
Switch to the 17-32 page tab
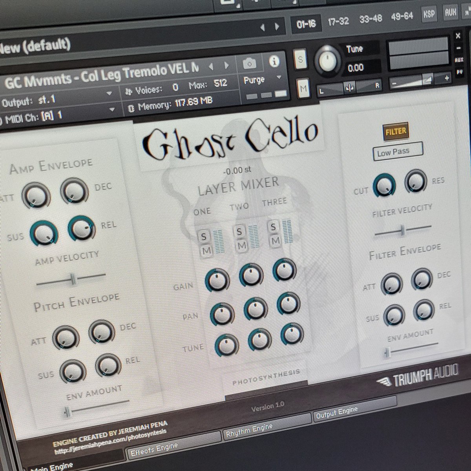tap(340, 21)
